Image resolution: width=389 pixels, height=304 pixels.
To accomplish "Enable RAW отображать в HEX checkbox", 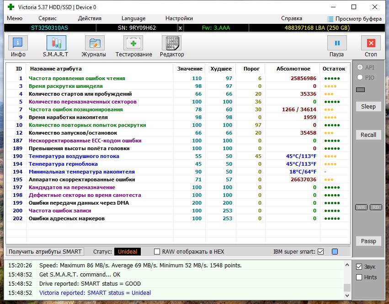I will pyautogui.click(x=157, y=251).
